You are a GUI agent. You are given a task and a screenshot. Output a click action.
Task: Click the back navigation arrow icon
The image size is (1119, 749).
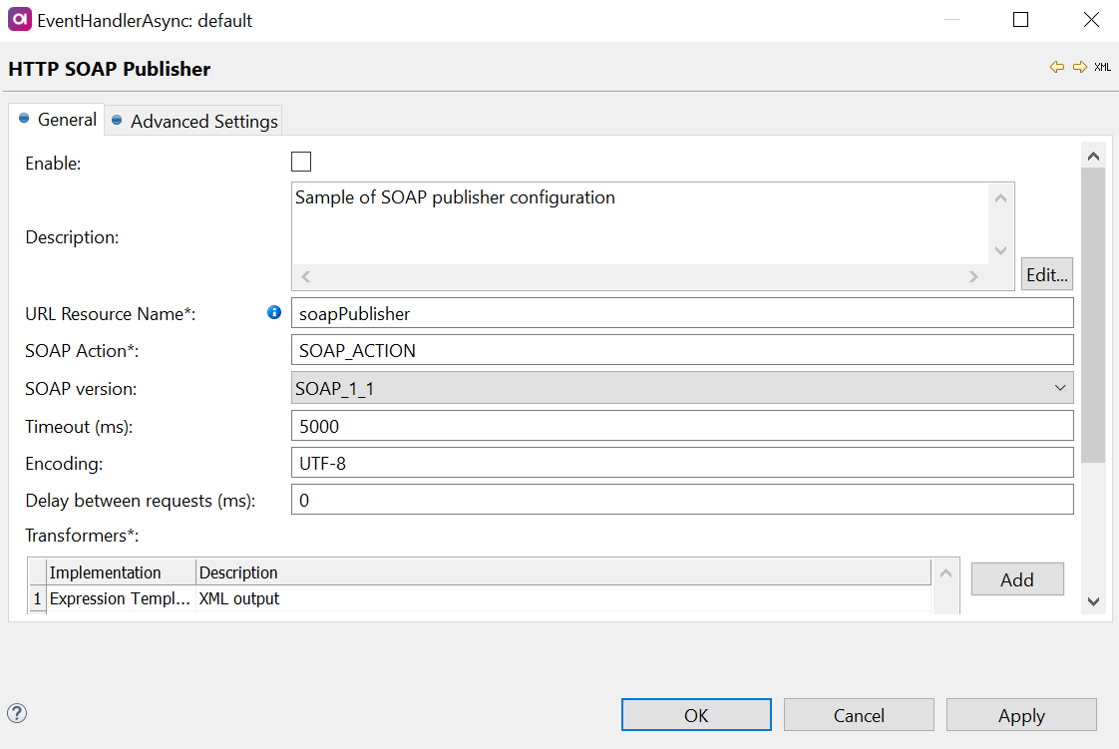click(x=1057, y=68)
